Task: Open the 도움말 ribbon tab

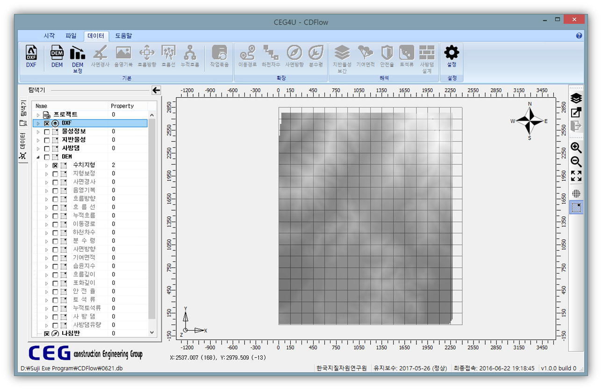Action: tap(124, 35)
